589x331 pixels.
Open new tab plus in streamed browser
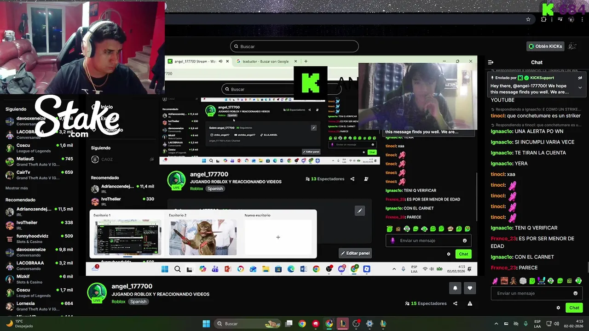(306, 61)
